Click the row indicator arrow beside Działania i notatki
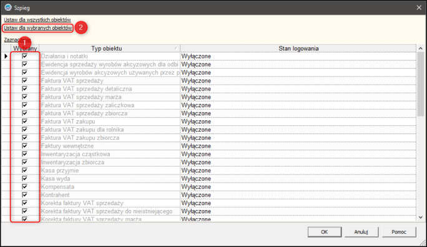Image resolution: width=427 pixels, height=247 pixels. (x=6, y=56)
